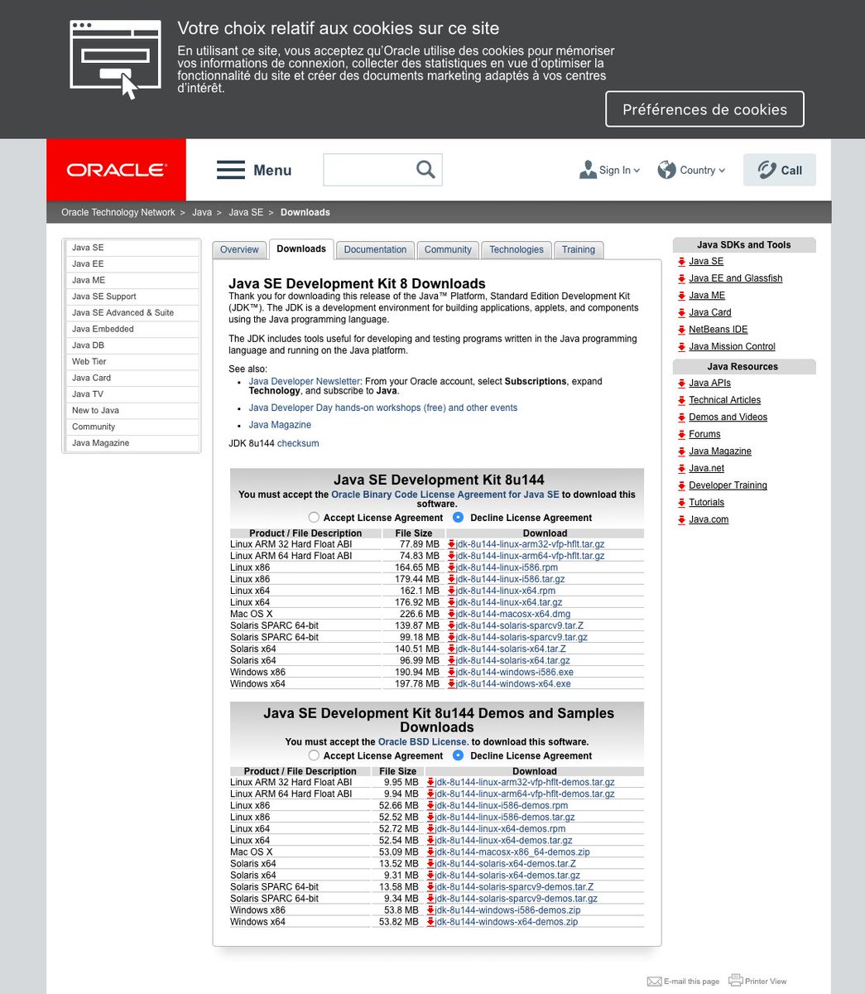Click download arrow icon beside Java SE sidebar link
This screenshot has width=865, height=994.
click(x=681, y=262)
